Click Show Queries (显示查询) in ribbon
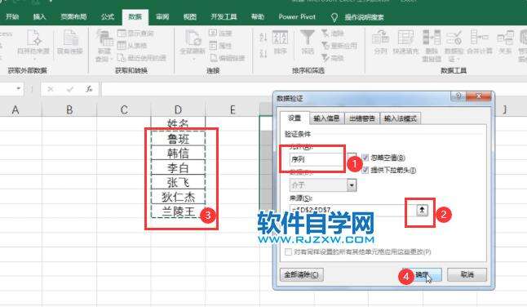The width and height of the screenshot is (527, 307). [135, 33]
